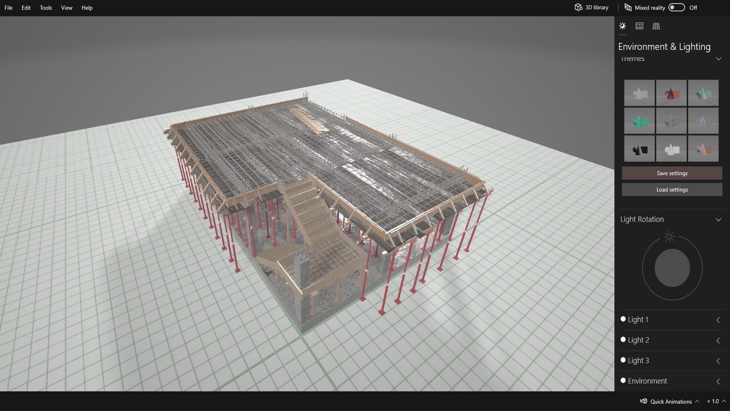Image resolution: width=730 pixels, height=411 pixels.
Task: Open the Grid & Views tab icon
Action: pyautogui.click(x=656, y=26)
